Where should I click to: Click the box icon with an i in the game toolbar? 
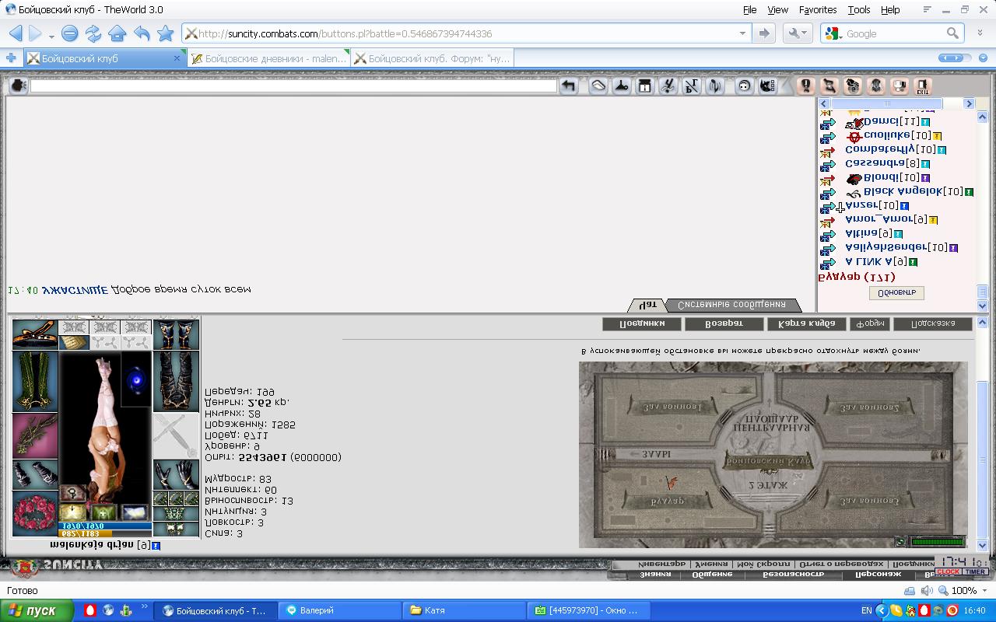pyautogui.click(x=644, y=86)
